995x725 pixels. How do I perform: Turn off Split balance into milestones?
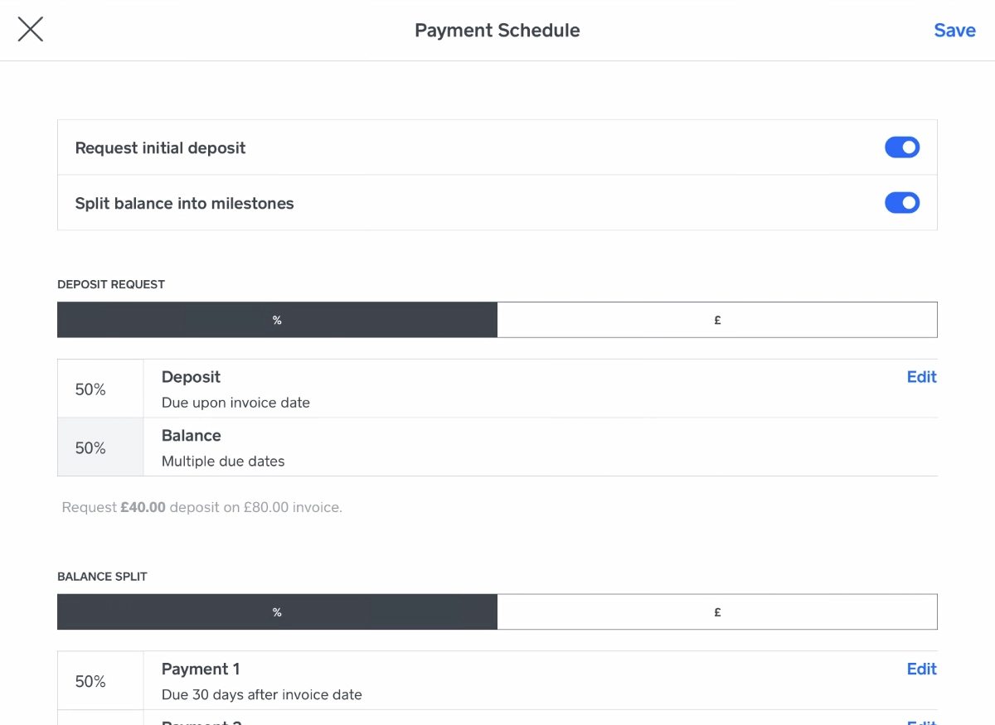[x=902, y=202]
